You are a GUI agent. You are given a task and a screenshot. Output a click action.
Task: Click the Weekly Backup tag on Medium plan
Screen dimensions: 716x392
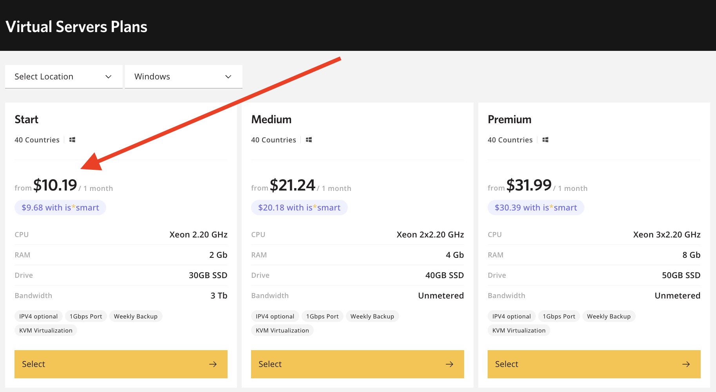tap(372, 316)
